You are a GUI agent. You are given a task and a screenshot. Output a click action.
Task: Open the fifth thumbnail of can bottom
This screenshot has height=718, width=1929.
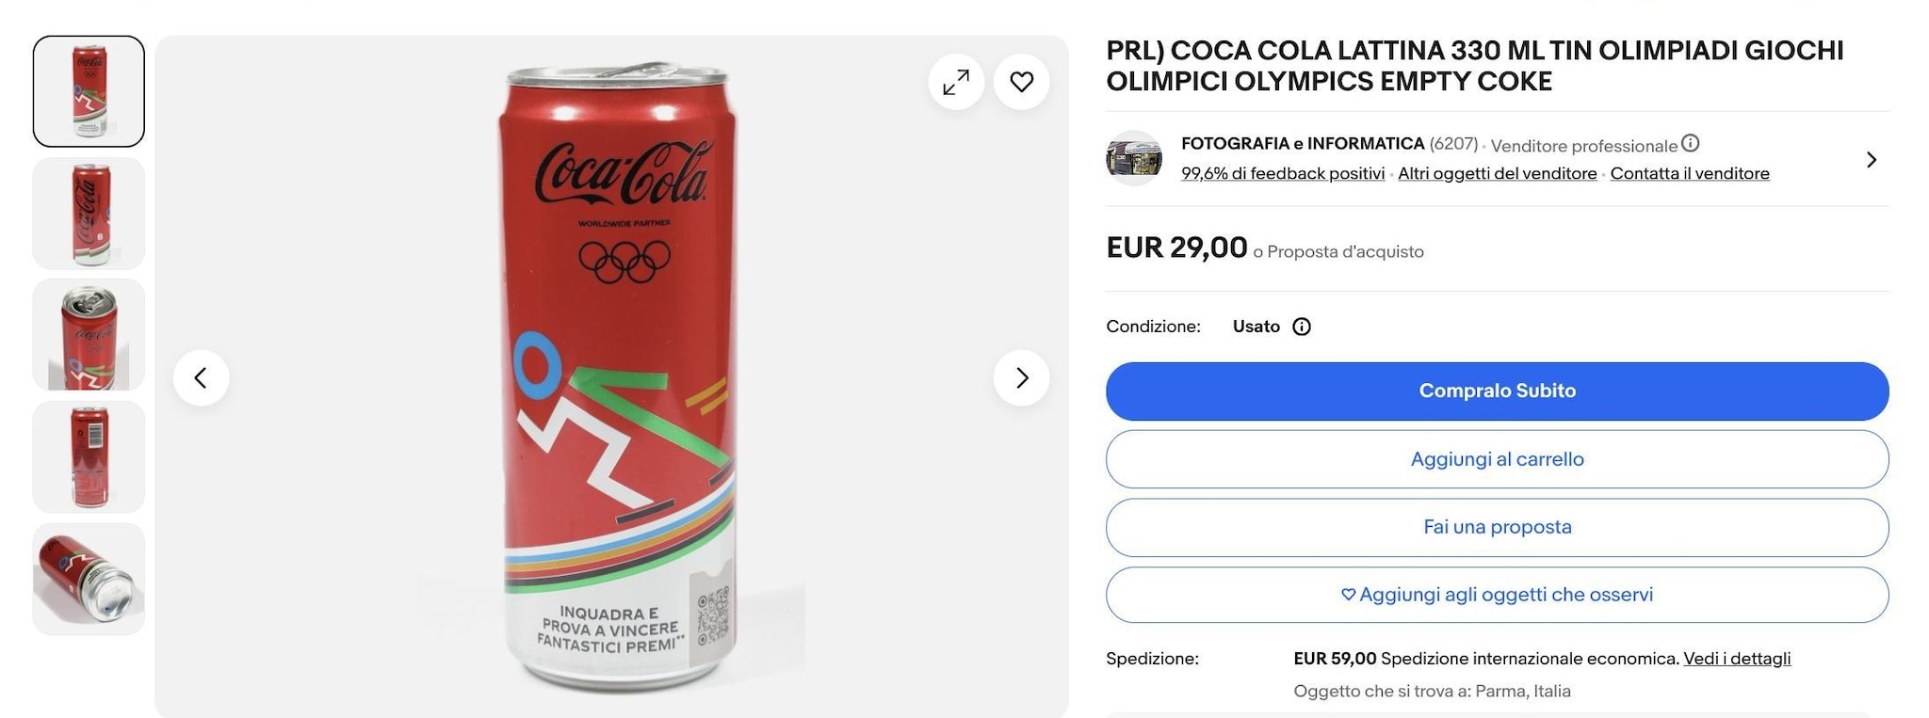point(89,579)
